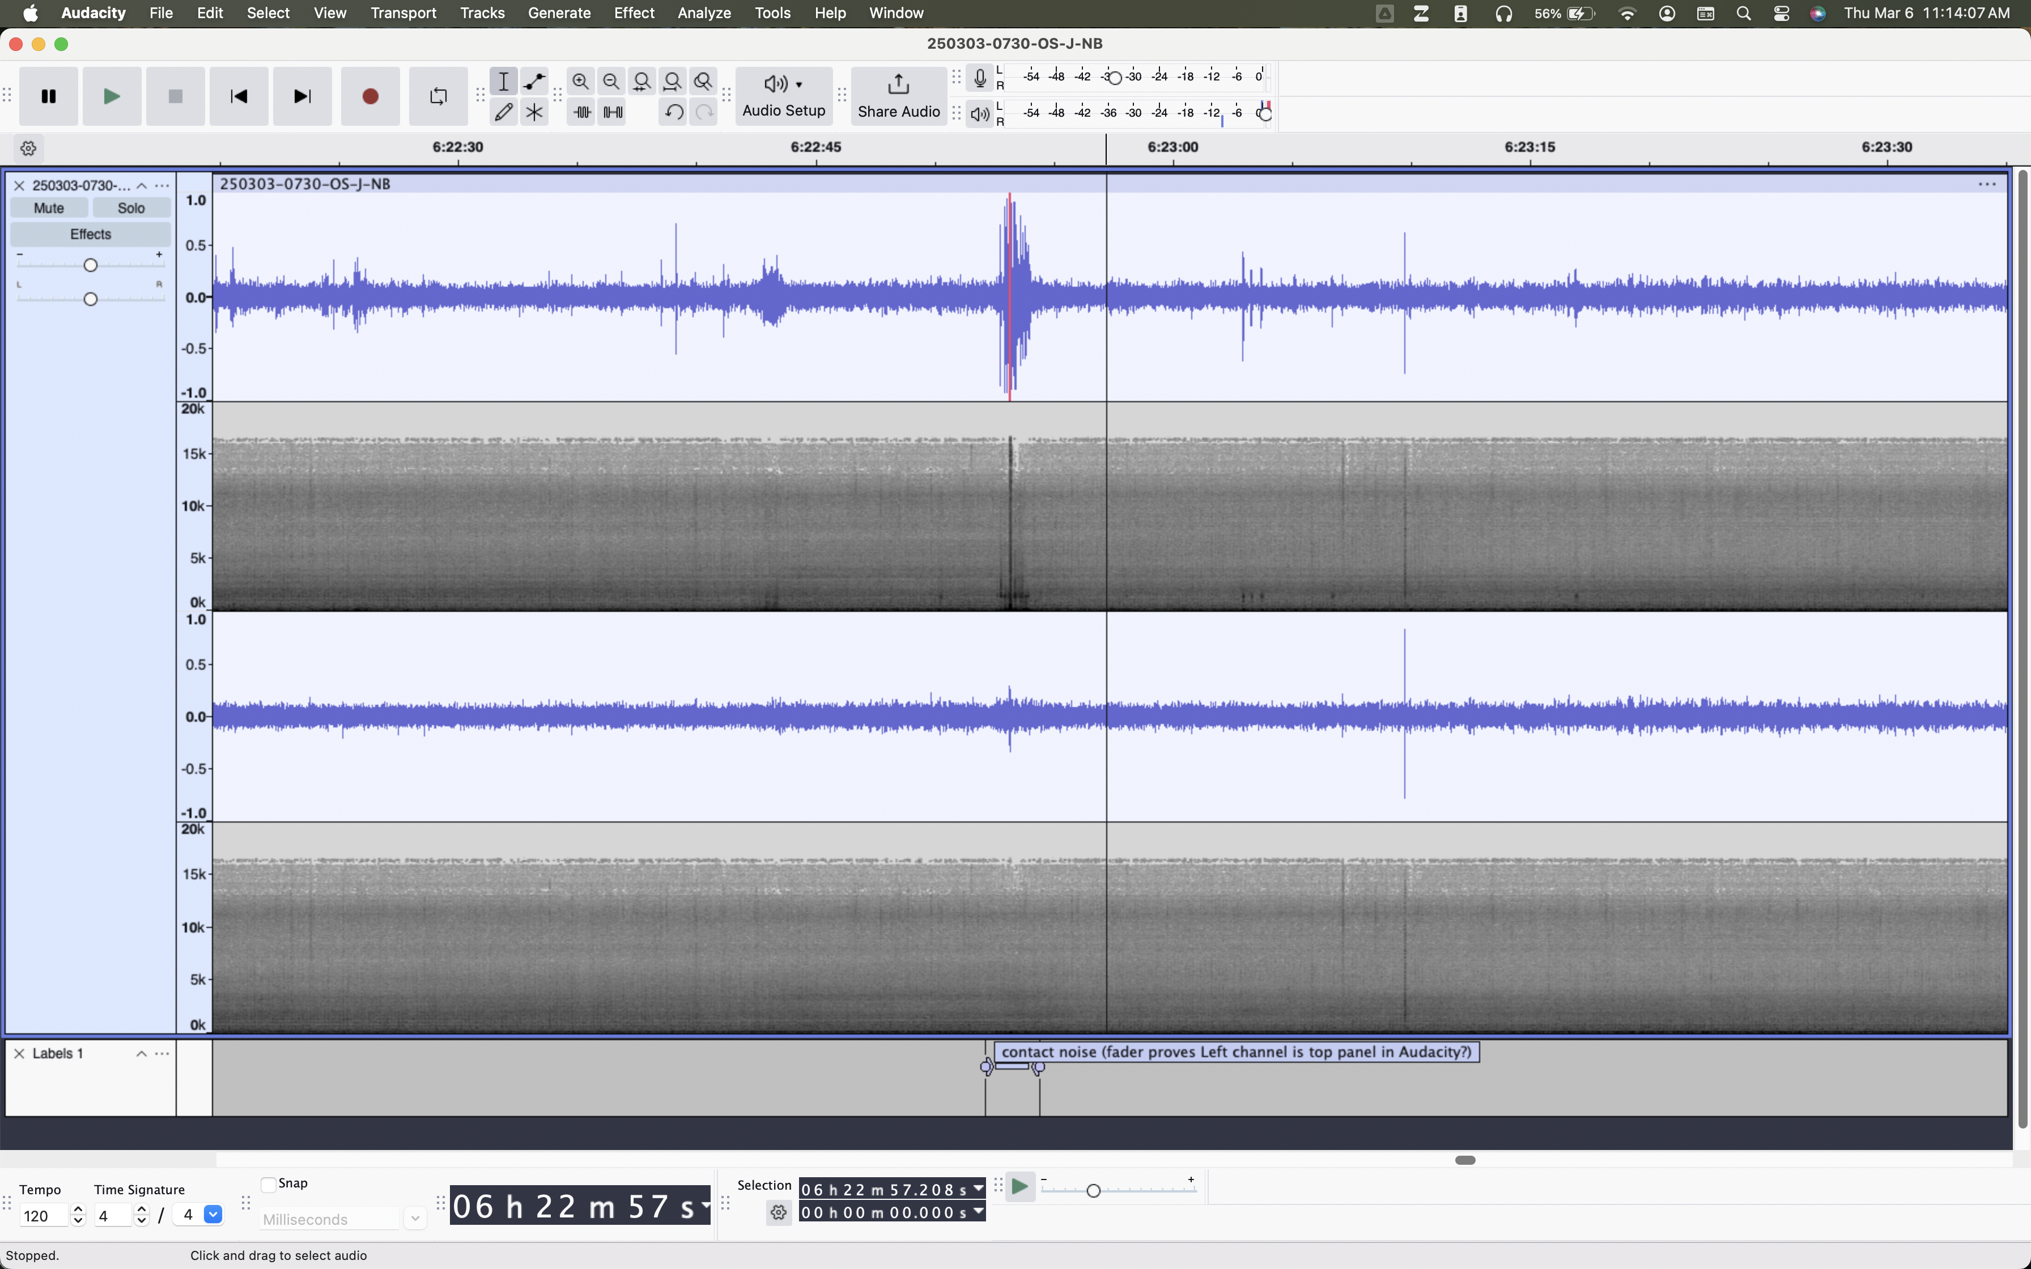Collapse the Labels 1 track
Viewport: 2031px width, 1269px height.
click(x=141, y=1054)
